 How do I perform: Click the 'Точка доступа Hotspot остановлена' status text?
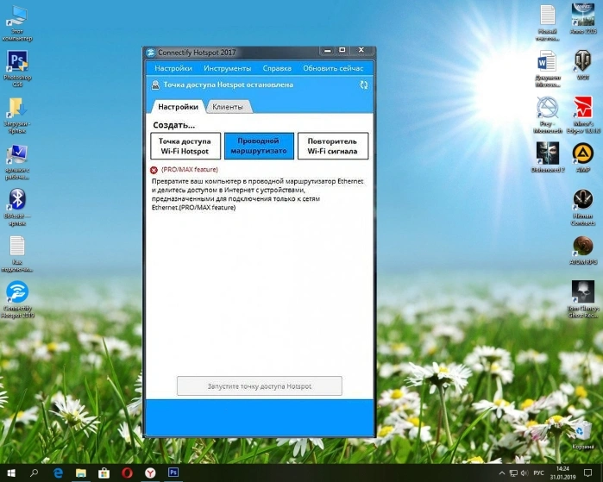click(x=228, y=85)
